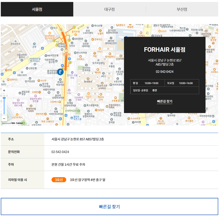Click the 몬스터의원 clinic icon
Image resolution: width=220 pixels, height=216 pixels.
tap(75, 53)
